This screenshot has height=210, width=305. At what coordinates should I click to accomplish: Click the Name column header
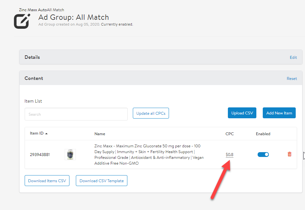100,134
